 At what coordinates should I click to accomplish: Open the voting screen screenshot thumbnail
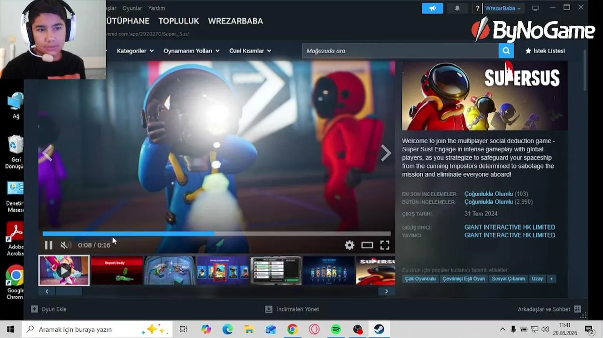click(276, 270)
